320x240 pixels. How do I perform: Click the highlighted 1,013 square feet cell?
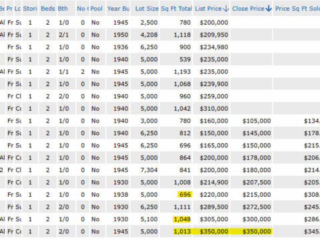pos(182,231)
